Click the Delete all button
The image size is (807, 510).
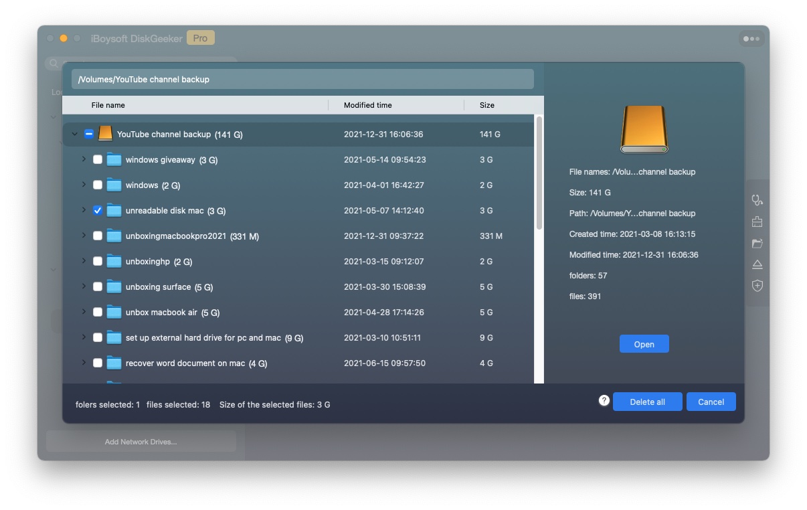pos(647,402)
